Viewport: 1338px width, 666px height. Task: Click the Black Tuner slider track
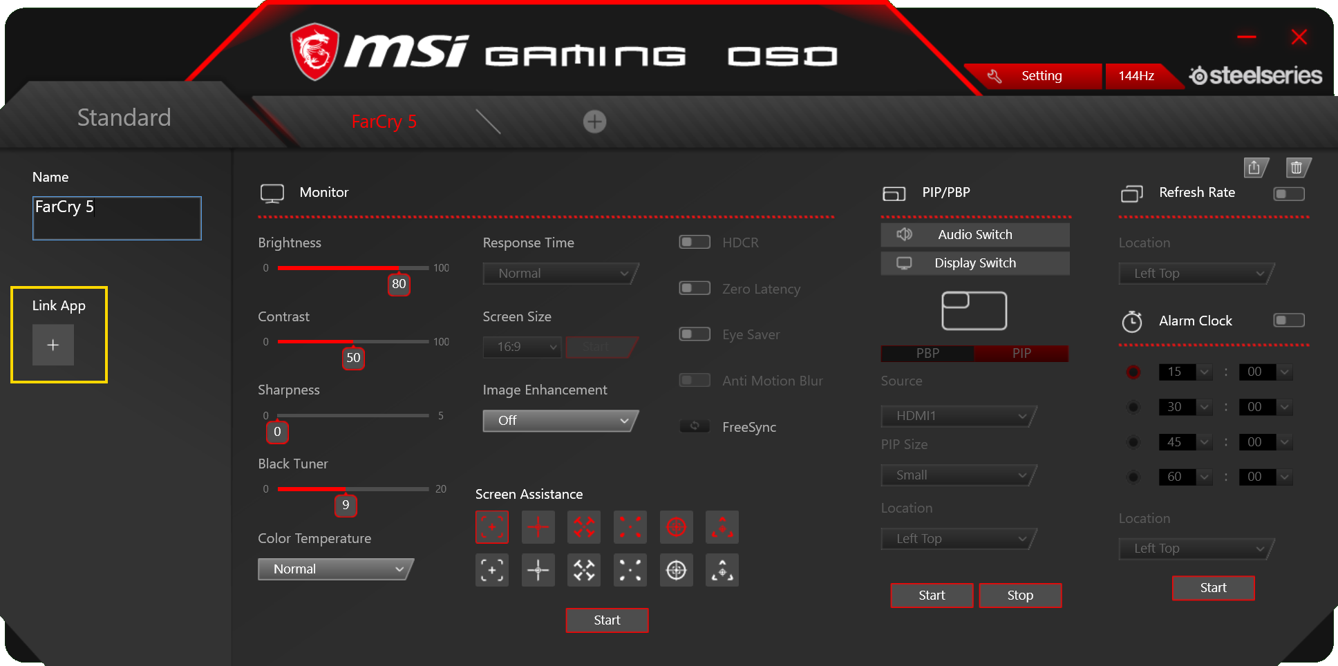pyautogui.click(x=353, y=489)
